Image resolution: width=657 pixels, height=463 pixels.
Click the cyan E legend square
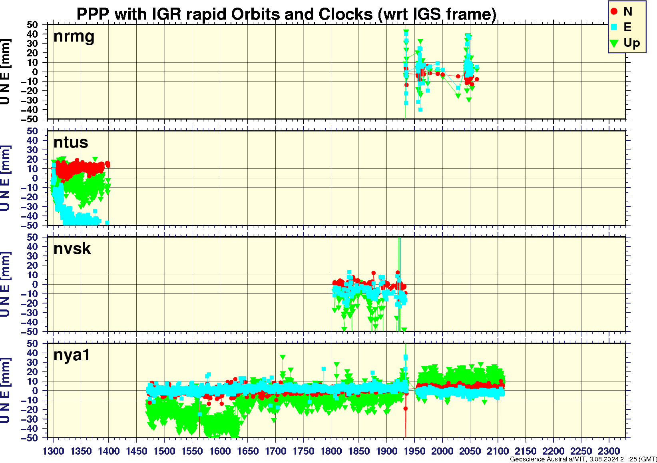tap(614, 27)
